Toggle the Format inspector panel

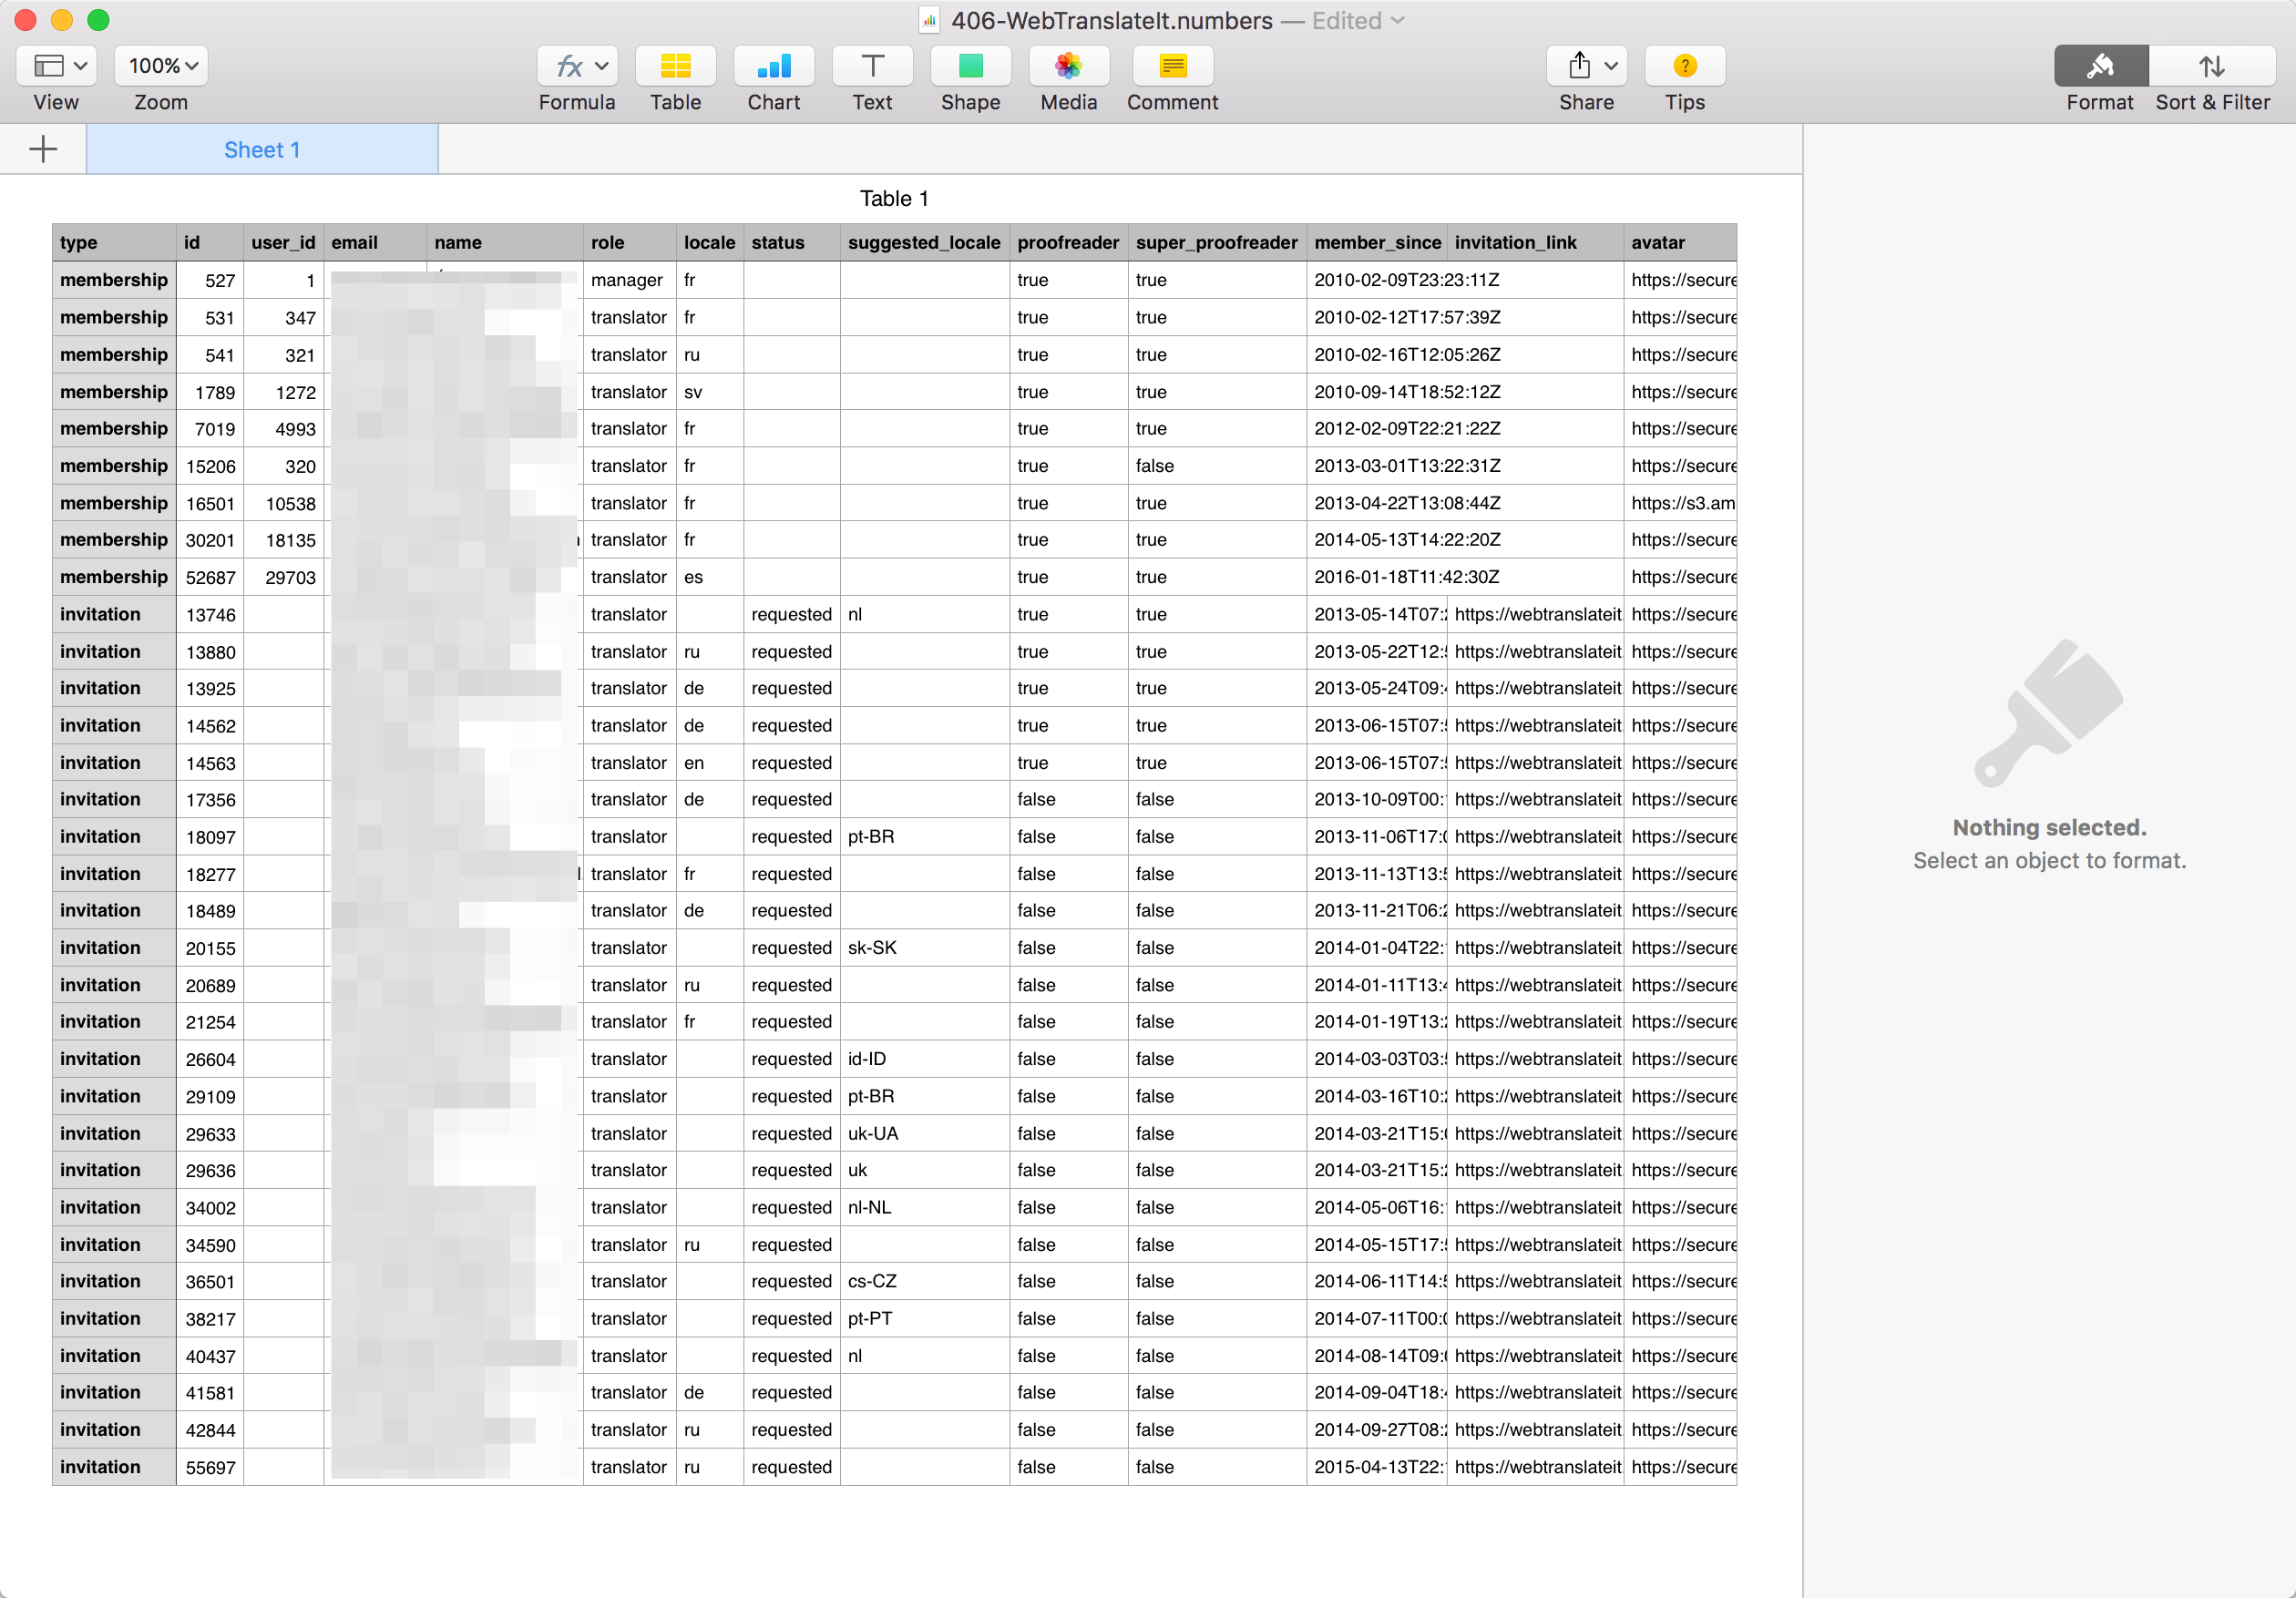click(2099, 66)
